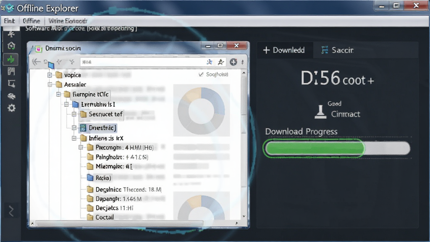
Task: Select the vopice folder
Action: 68,75
